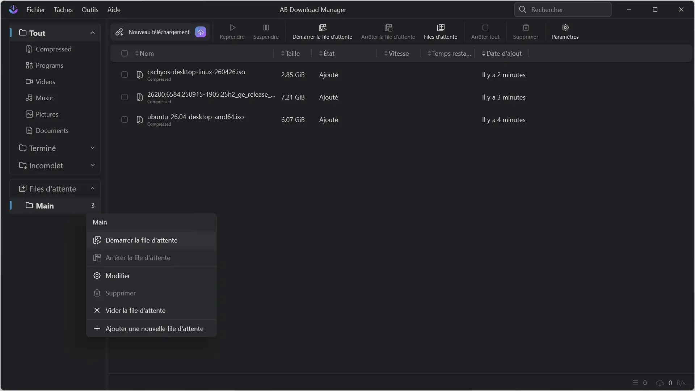Check the ubuntu-26.04-desktop-amd64.iso checkbox
Screen dimensions: 695x391
pos(125,119)
